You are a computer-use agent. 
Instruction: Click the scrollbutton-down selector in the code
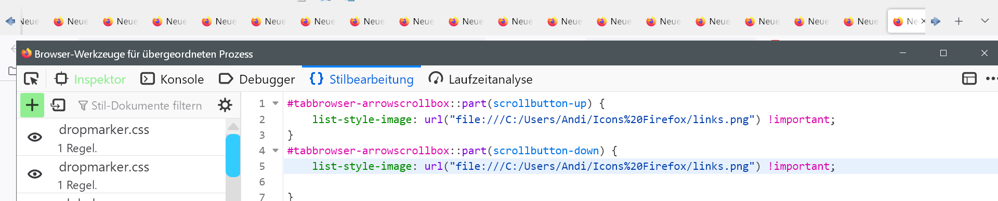546,151
